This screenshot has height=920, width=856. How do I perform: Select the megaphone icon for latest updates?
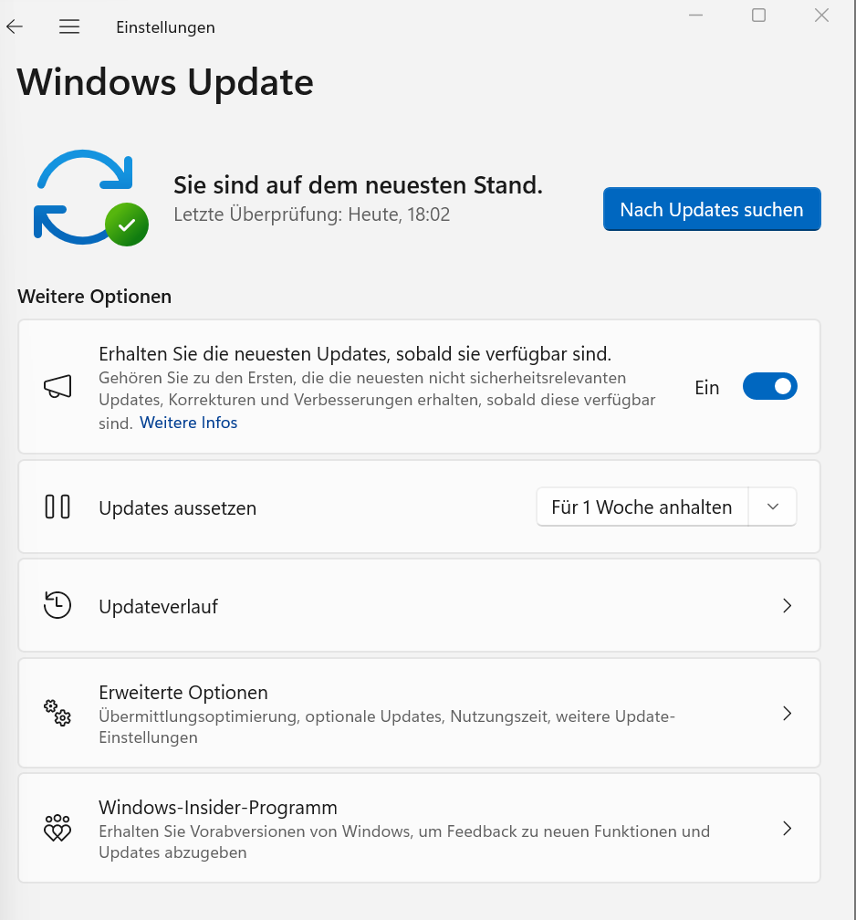point(57,386)
